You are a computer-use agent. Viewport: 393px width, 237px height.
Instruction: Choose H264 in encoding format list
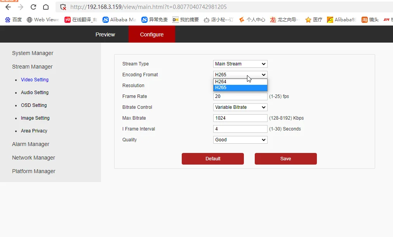[240, 81]
